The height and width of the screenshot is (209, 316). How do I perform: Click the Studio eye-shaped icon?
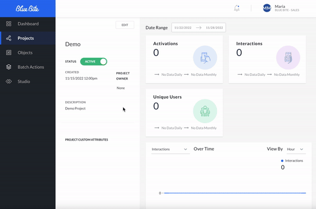coord(8,82)
